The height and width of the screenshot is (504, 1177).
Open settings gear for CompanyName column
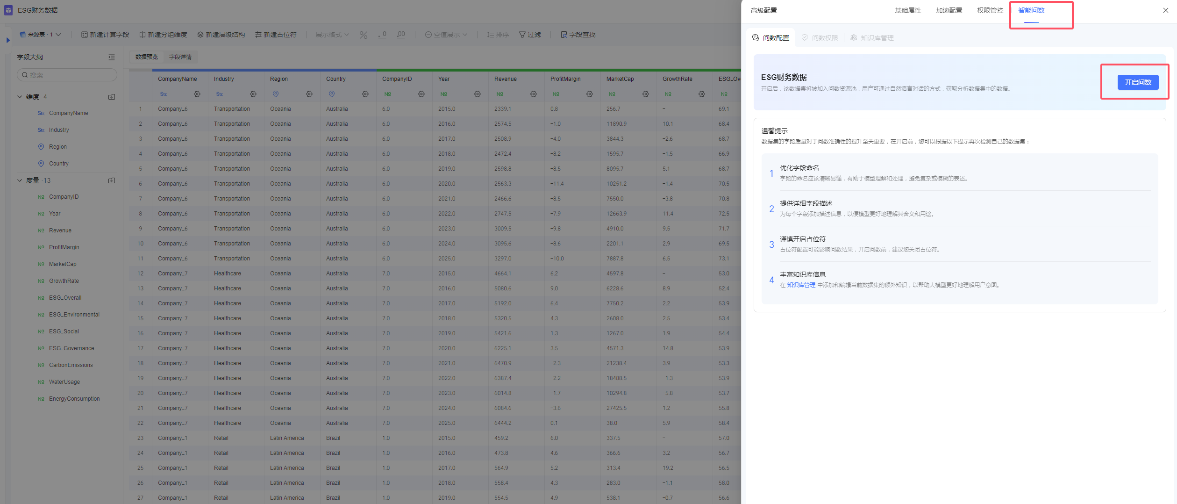click(x=197, y=94)
